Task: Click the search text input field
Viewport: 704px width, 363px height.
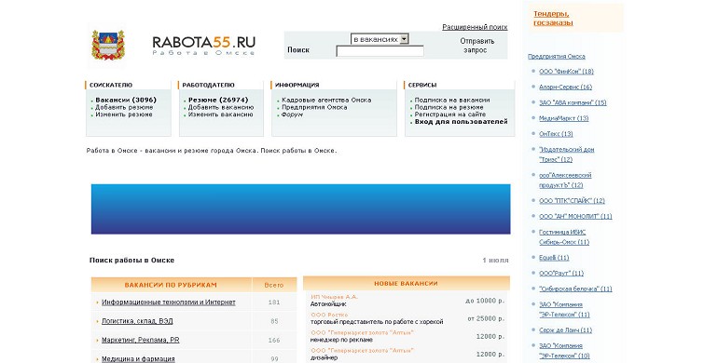Action: pos(380,51)
